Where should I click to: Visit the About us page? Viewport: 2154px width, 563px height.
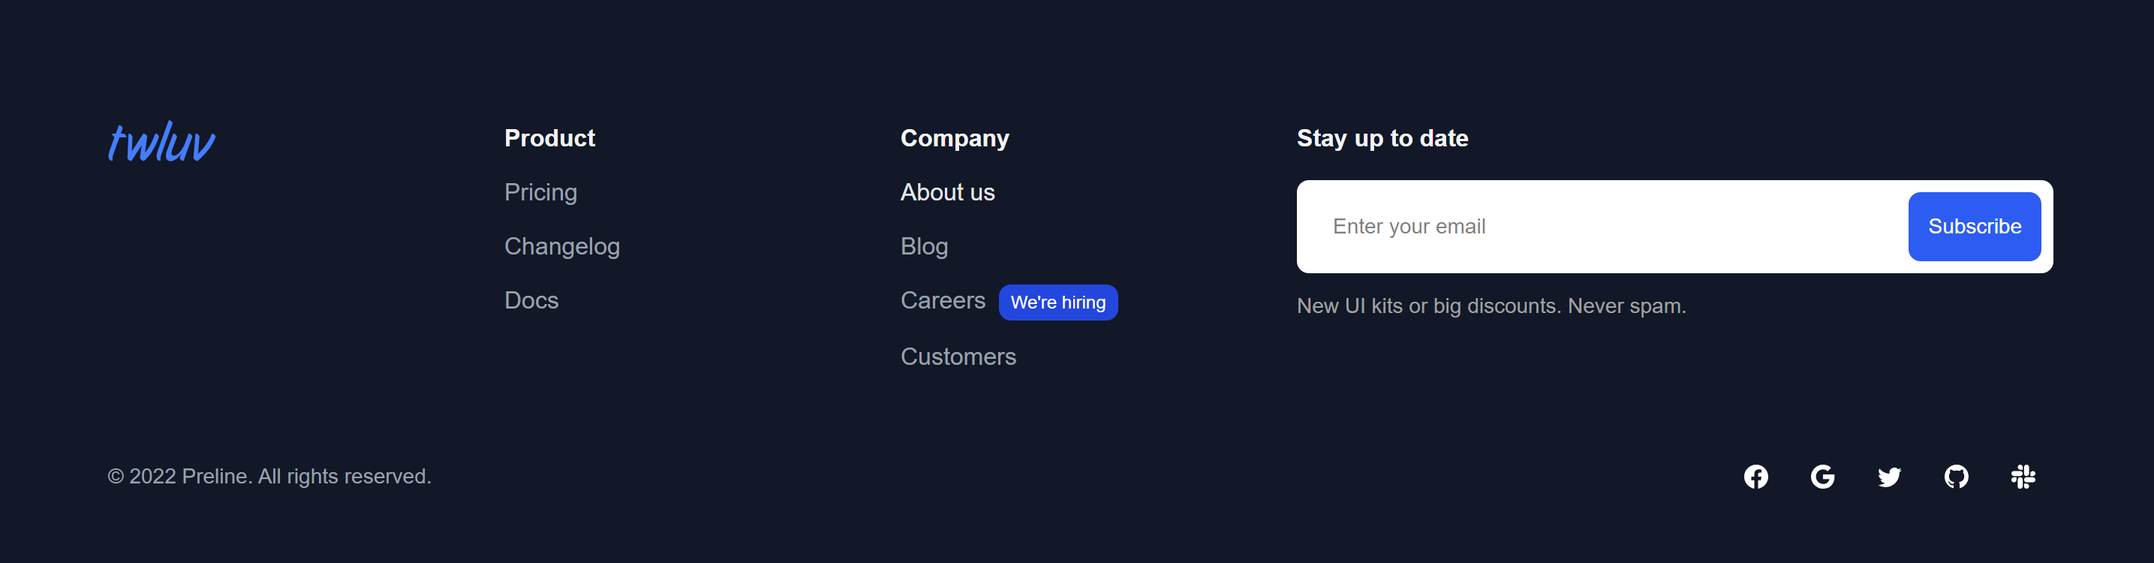(947, 192)
